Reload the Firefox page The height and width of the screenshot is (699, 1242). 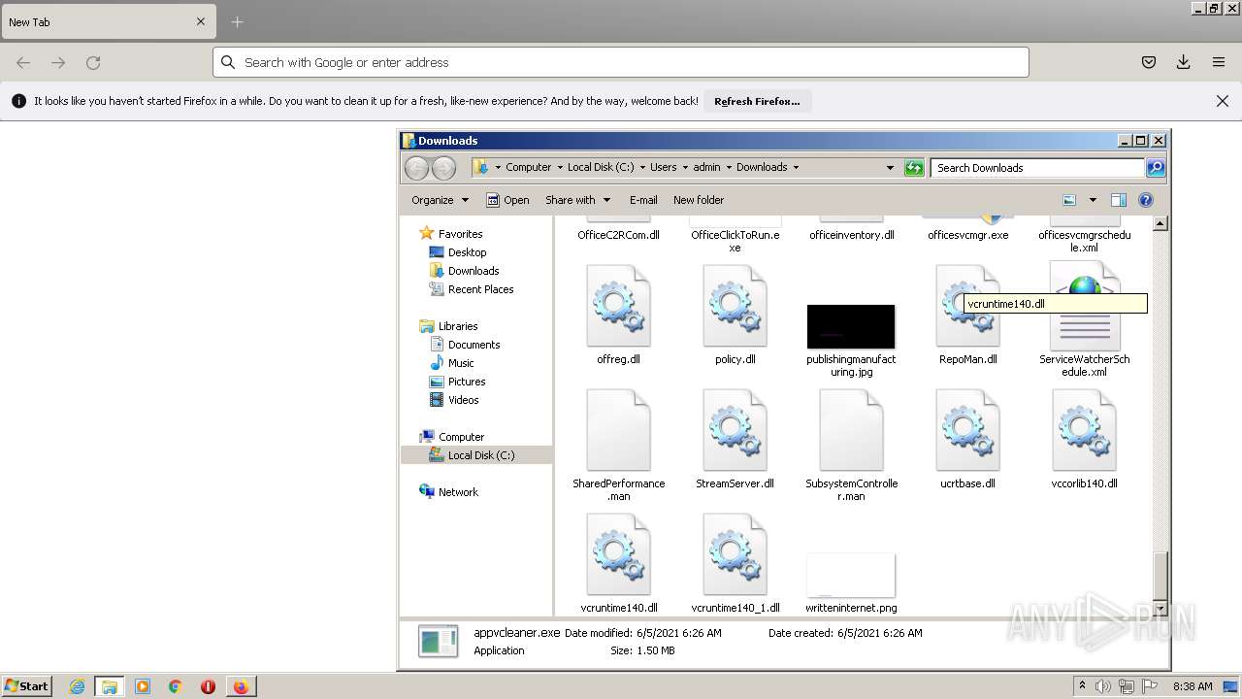point(93,62)
